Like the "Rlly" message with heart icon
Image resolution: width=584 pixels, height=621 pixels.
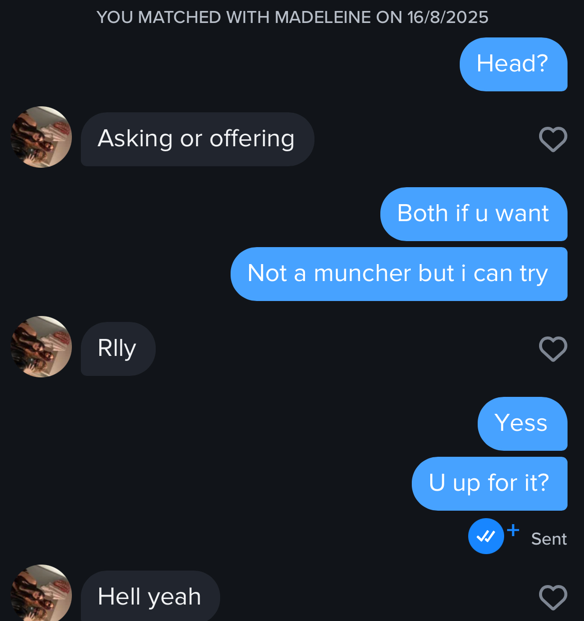coord(553,349)
